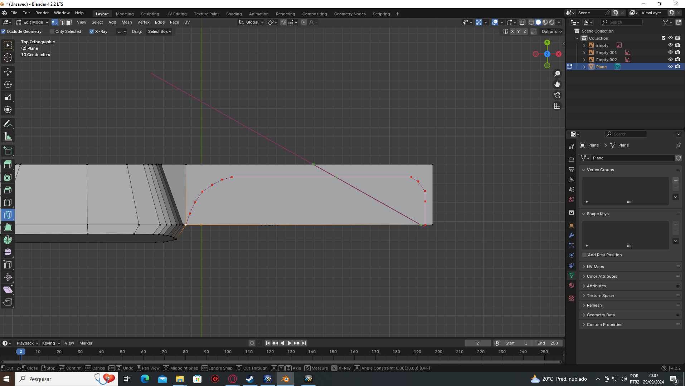Activate the Extrude Region tool
This screenshot has height=386, width=685.
pyautogui.click(x=8, y=164)
